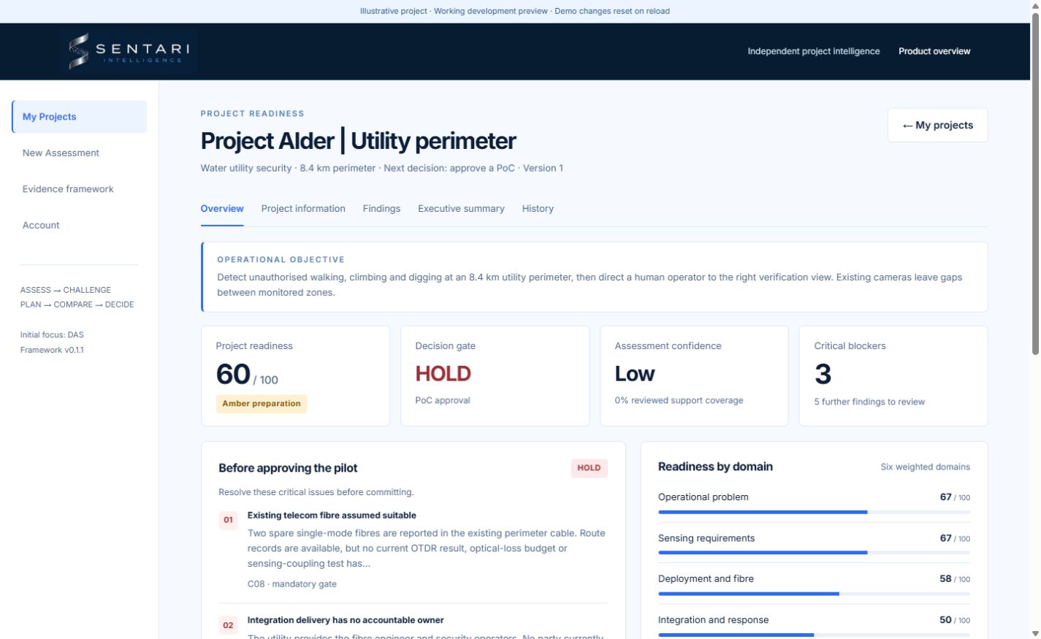Click the Operational Objective heading
This screenshot has height=639, width=1041.
point(281,259)
